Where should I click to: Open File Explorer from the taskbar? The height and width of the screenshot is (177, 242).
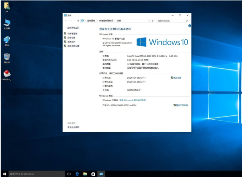click(85, 174)
